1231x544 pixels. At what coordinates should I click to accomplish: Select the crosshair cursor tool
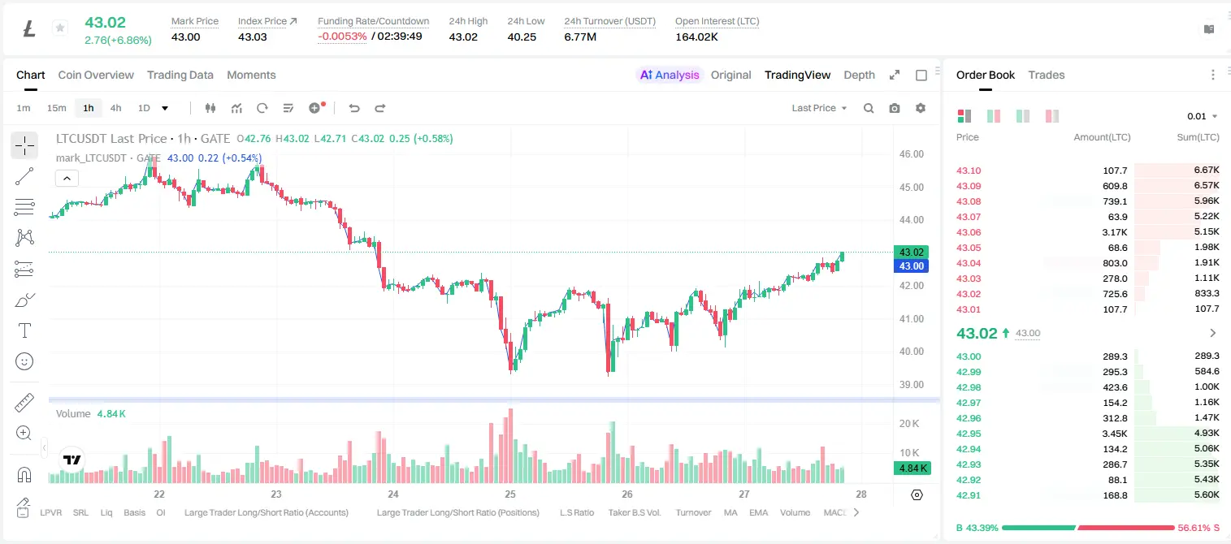click(24, 145)
